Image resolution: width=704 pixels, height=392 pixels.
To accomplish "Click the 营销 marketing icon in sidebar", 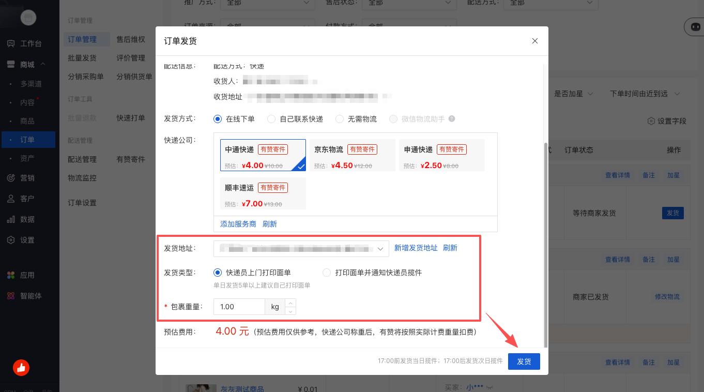I will (x=11, y=178).
